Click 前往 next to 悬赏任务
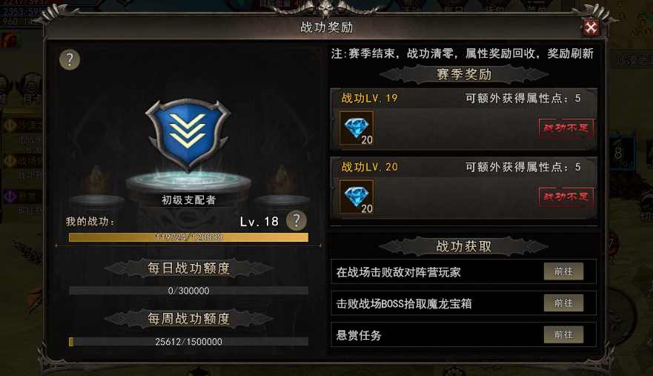Screen dimensions: 653x376 [563, 334]
